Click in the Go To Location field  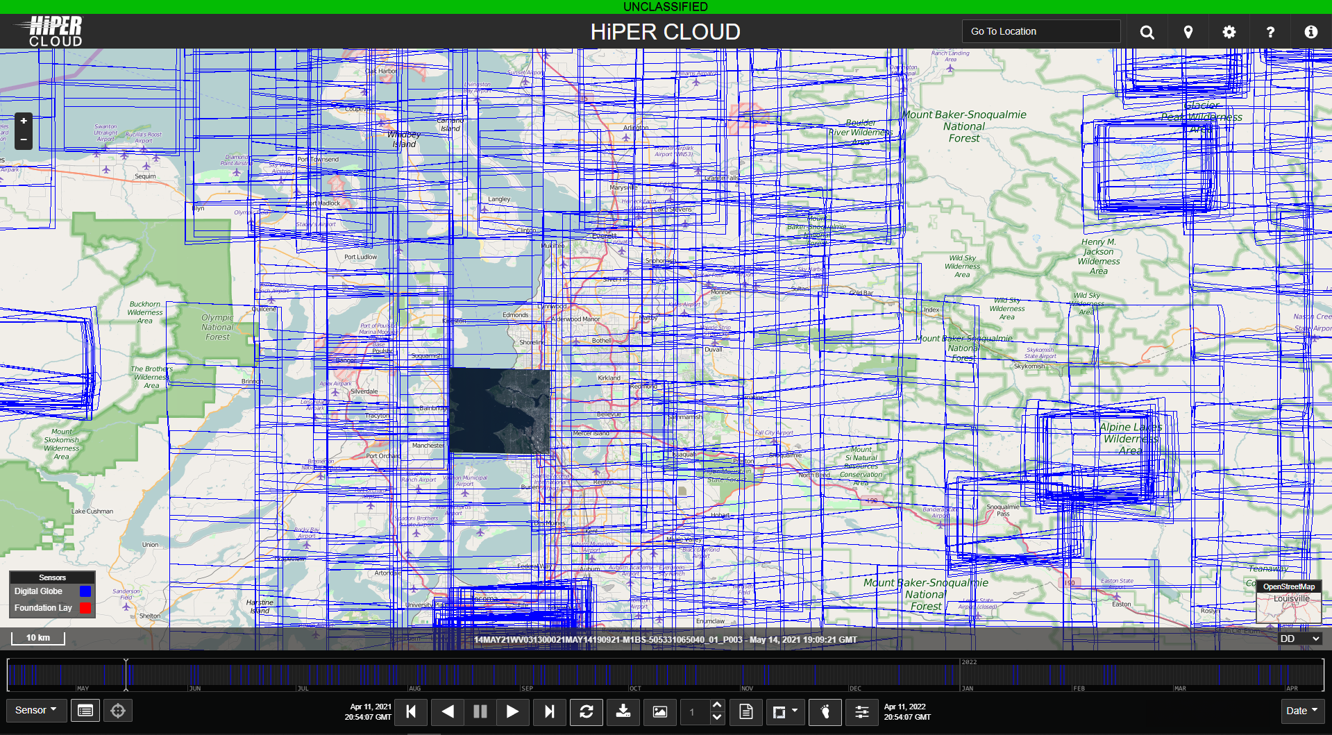click(1040, 31)
